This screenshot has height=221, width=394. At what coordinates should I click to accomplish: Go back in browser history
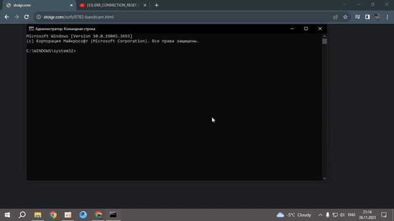click(x=7, y=17)
